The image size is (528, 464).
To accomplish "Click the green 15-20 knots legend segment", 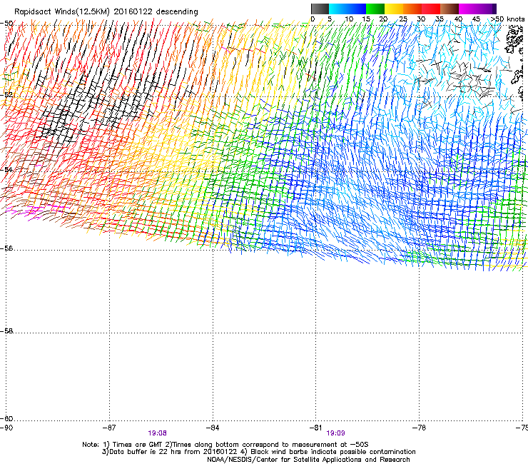I will tap(375, 9).
